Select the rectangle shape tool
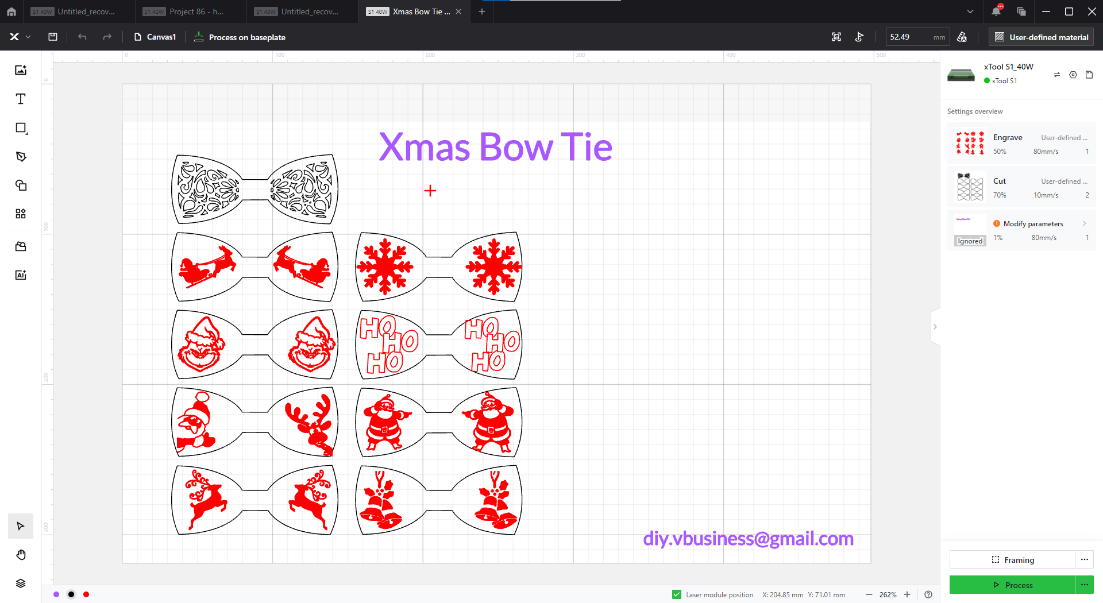 click(21, 127)
